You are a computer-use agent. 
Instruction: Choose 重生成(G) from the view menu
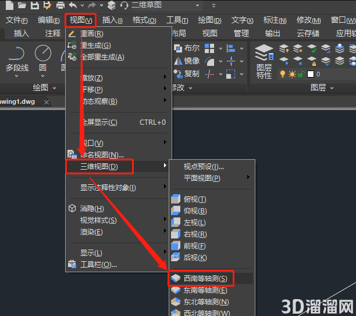point(118,45)
